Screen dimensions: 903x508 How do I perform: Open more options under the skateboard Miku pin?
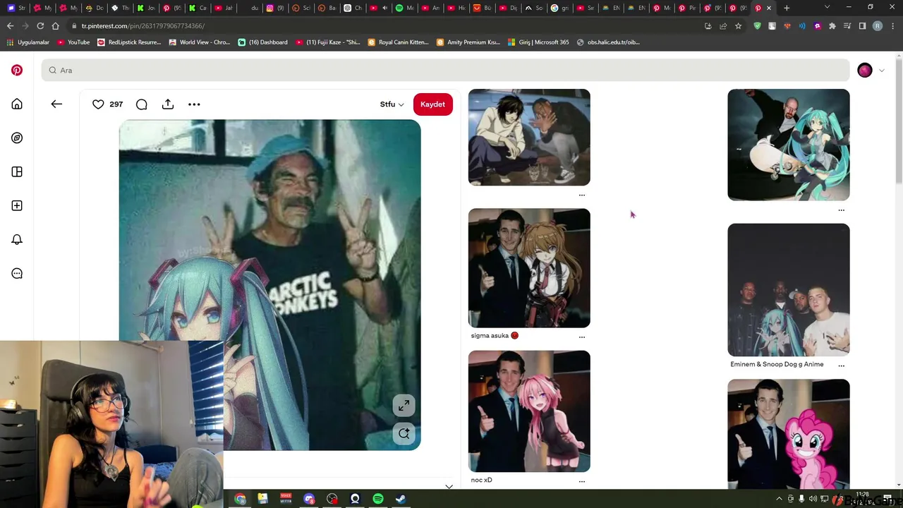(x=841, y=210)
